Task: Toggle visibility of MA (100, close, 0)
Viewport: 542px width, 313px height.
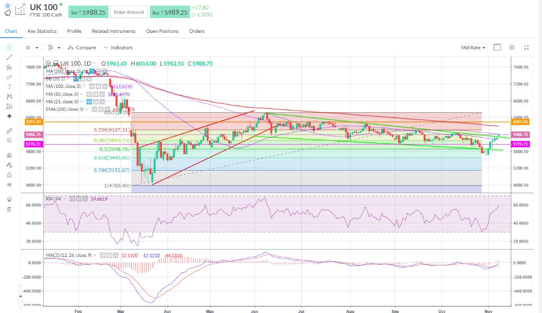Action: click(x=92, y=86)
